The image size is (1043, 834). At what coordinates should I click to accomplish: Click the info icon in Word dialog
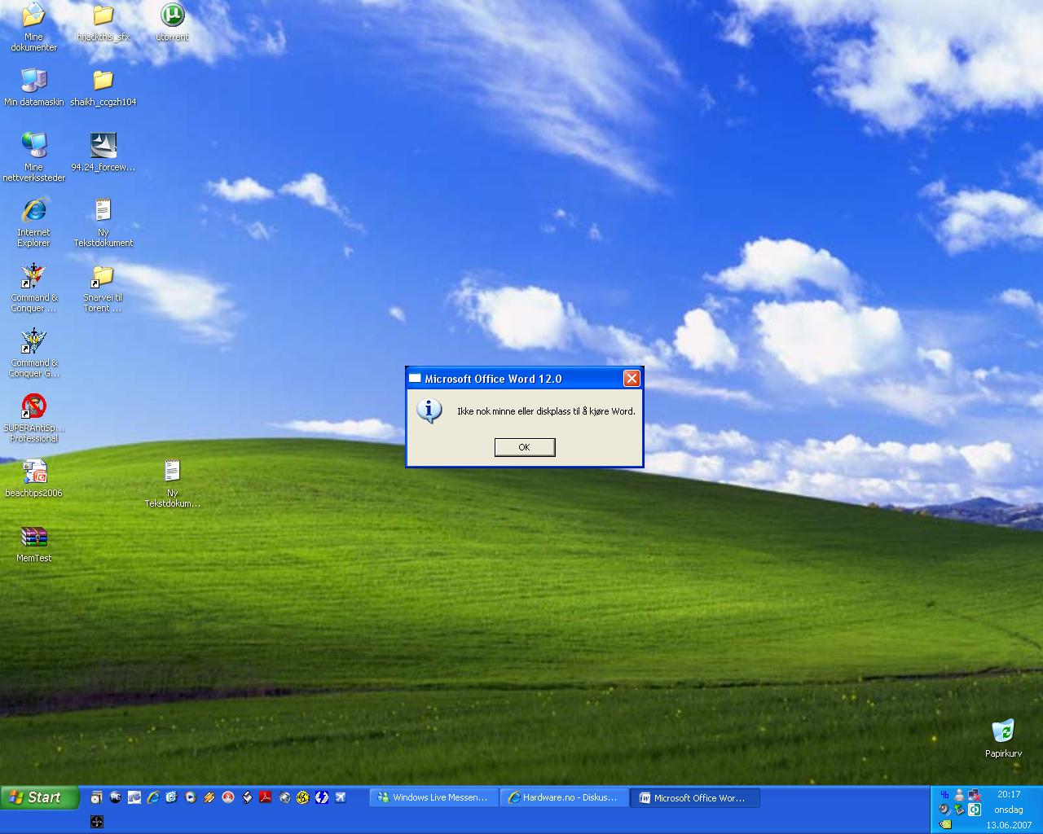point(429,410)
